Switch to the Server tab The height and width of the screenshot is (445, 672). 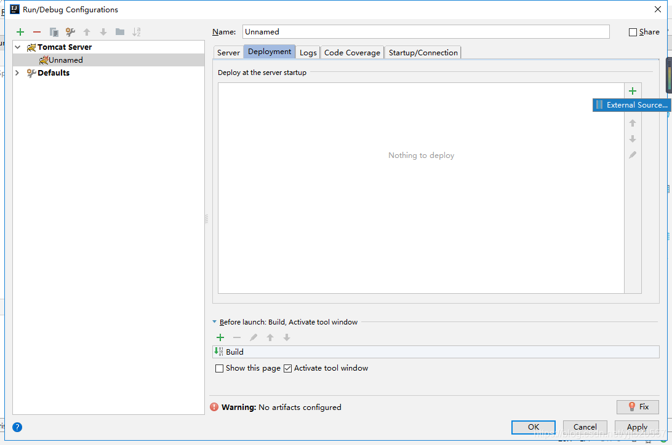click(228, 53)
